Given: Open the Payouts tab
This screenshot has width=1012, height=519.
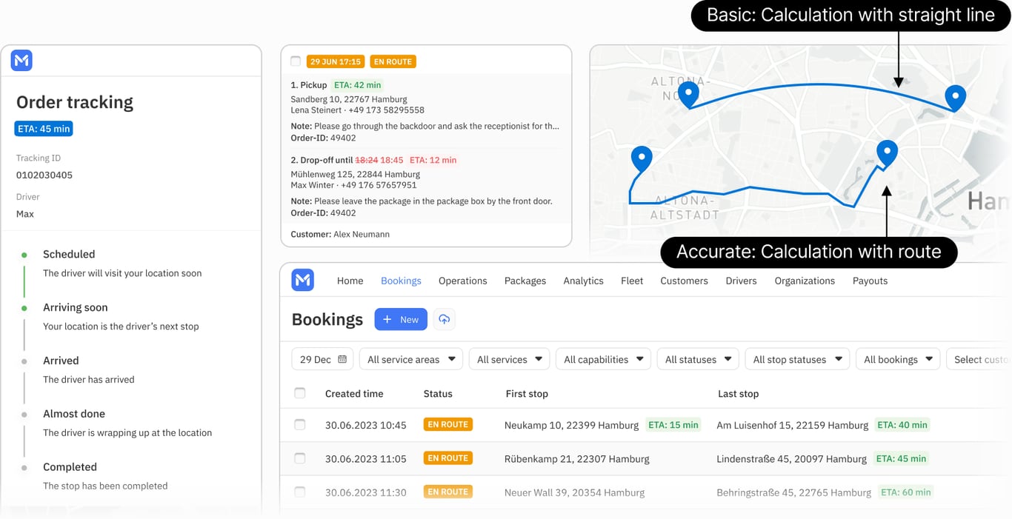Looking at the screenshot, I should click(x=870, y=281).
